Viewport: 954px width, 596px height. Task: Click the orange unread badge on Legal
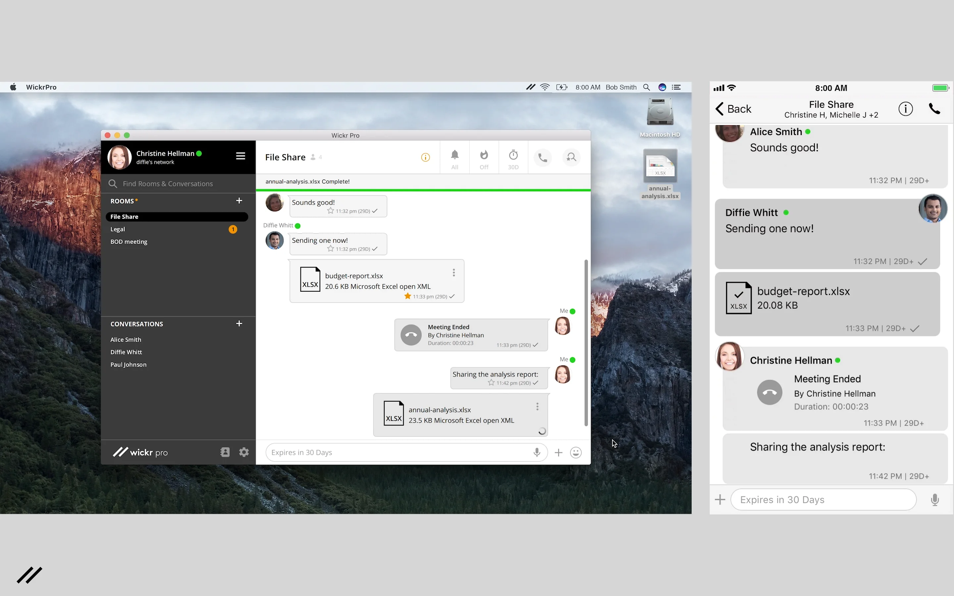click(x=233, y=229)
